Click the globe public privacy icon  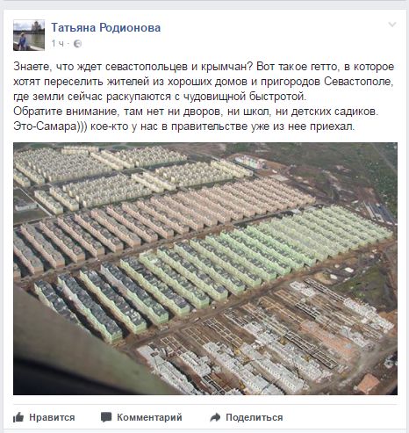click(77, 44)
